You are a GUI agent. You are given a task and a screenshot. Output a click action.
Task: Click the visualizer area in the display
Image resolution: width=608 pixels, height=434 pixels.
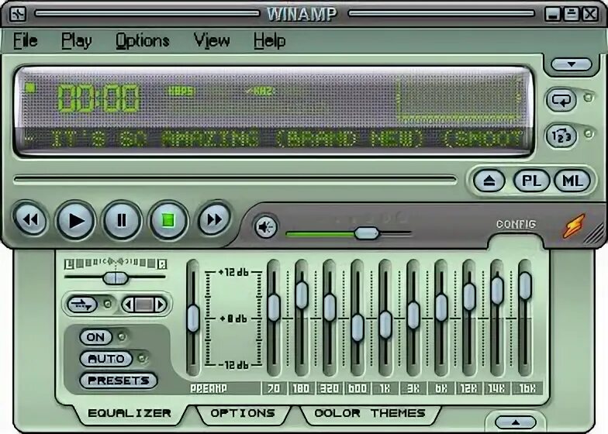coord(458,99)
